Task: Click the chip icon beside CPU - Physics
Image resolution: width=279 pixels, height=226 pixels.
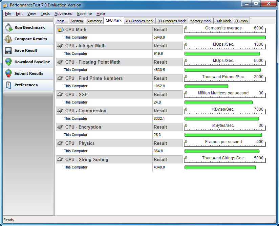Action: pyautogui.click(x=60, y=143)
